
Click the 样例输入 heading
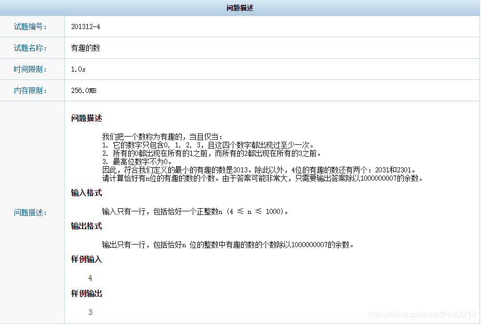(86, 259)
